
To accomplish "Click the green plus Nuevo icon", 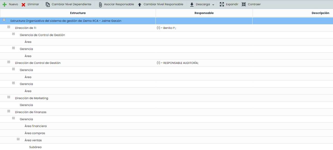I will click(x=5, y=4).
